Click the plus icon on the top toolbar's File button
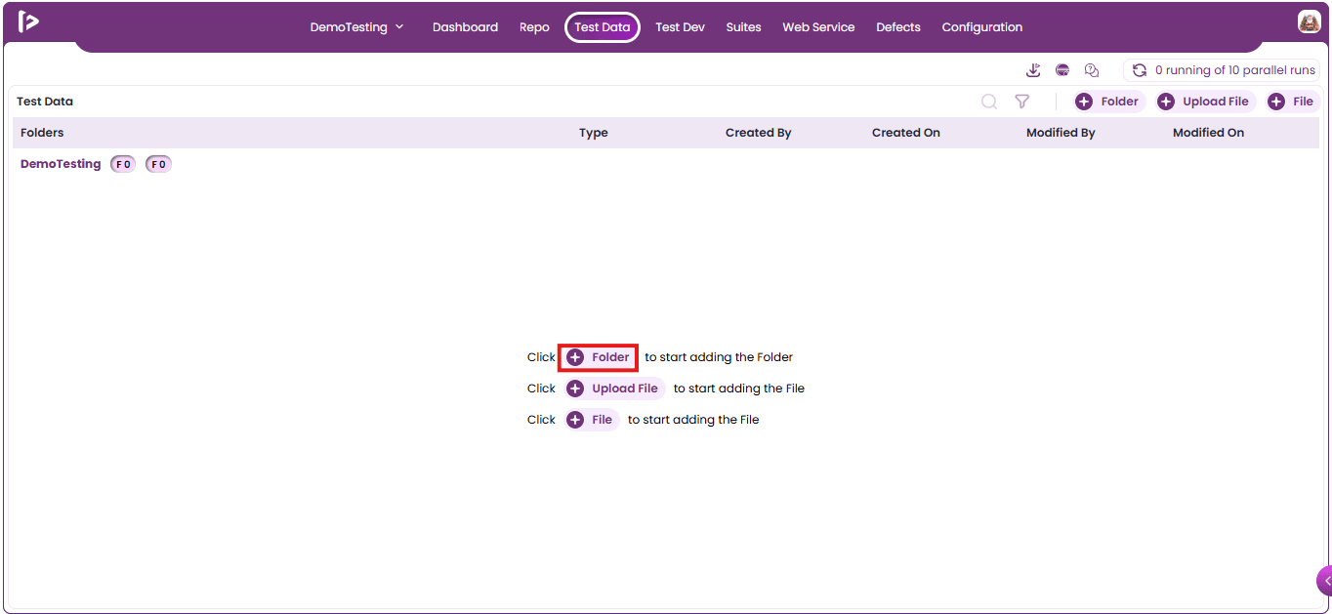 click(1276, 102)
